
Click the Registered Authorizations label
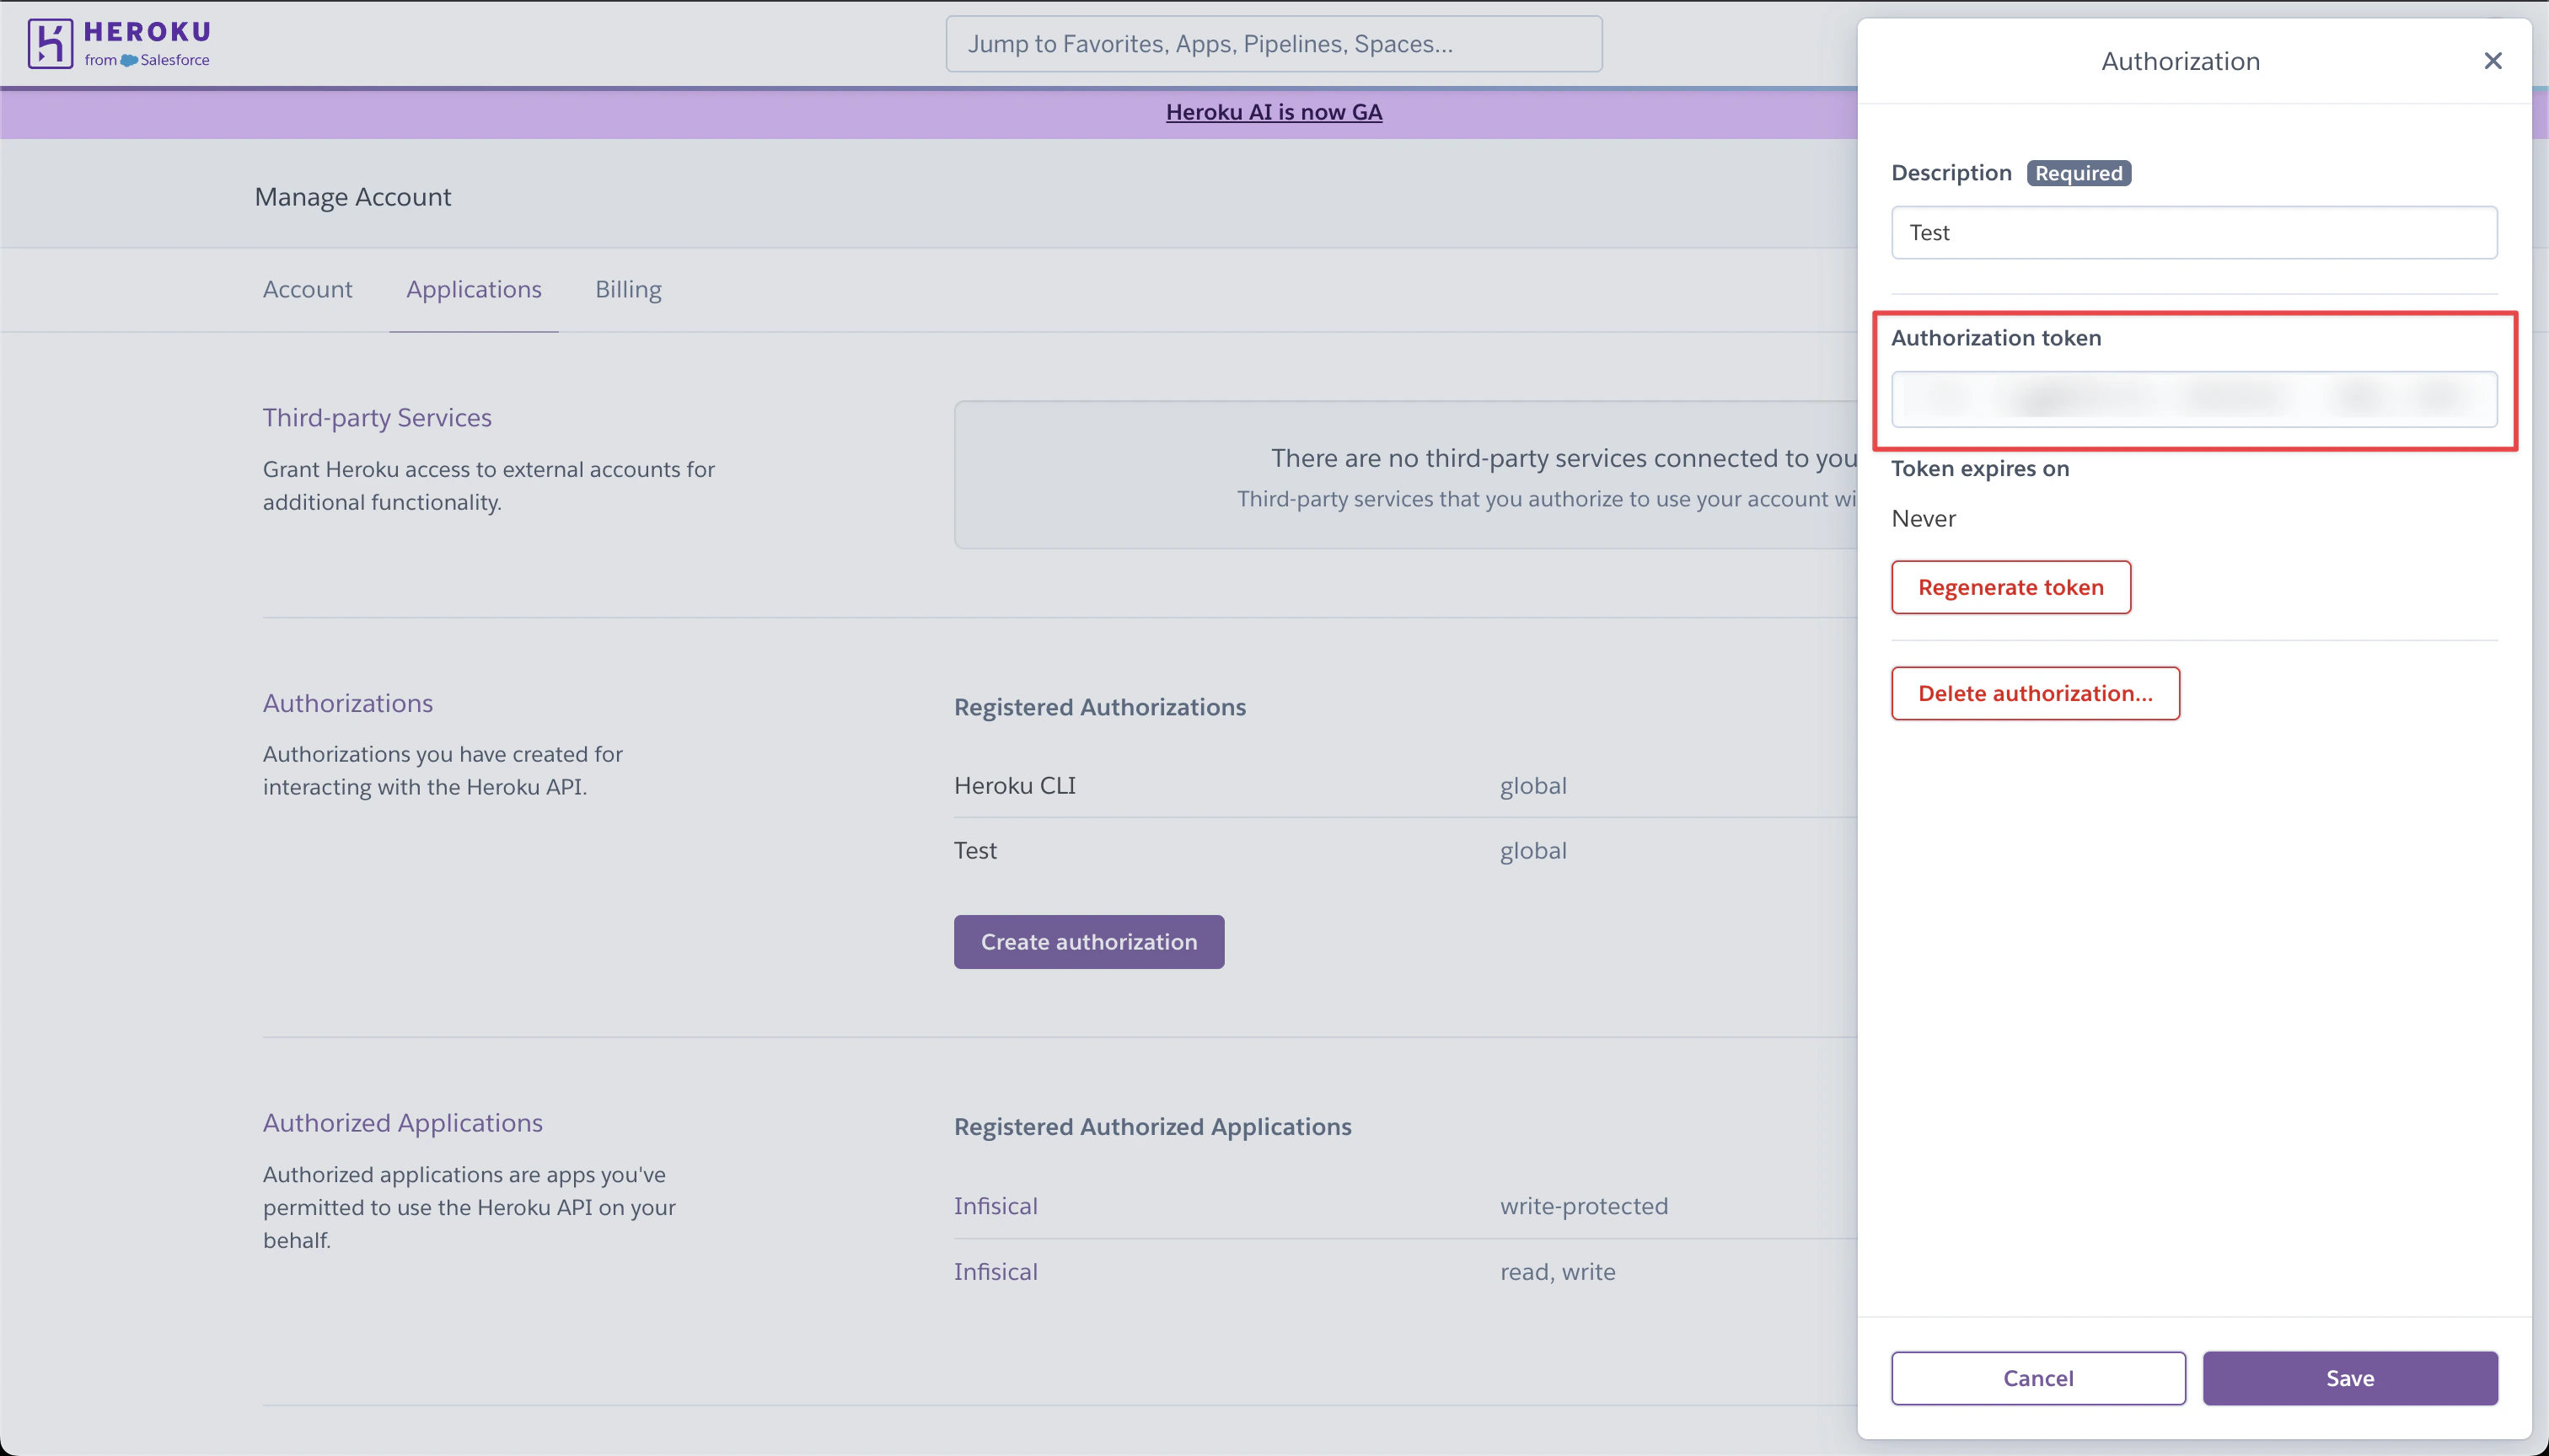click(1099, 707)
